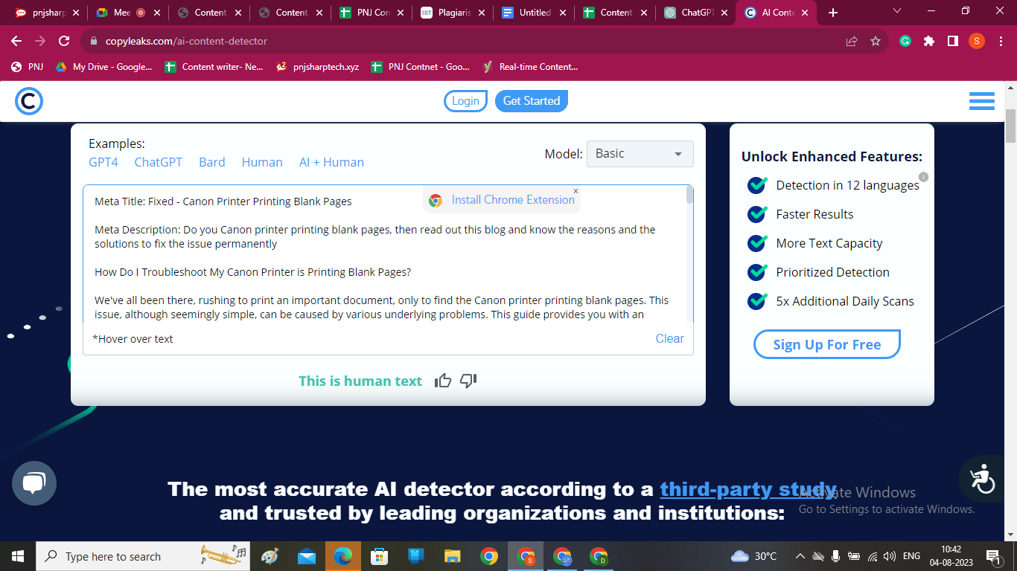This screenshot has height=571, width=1017.
Task: Click the 'This is human text' result
Action: [x=360, y=381]
